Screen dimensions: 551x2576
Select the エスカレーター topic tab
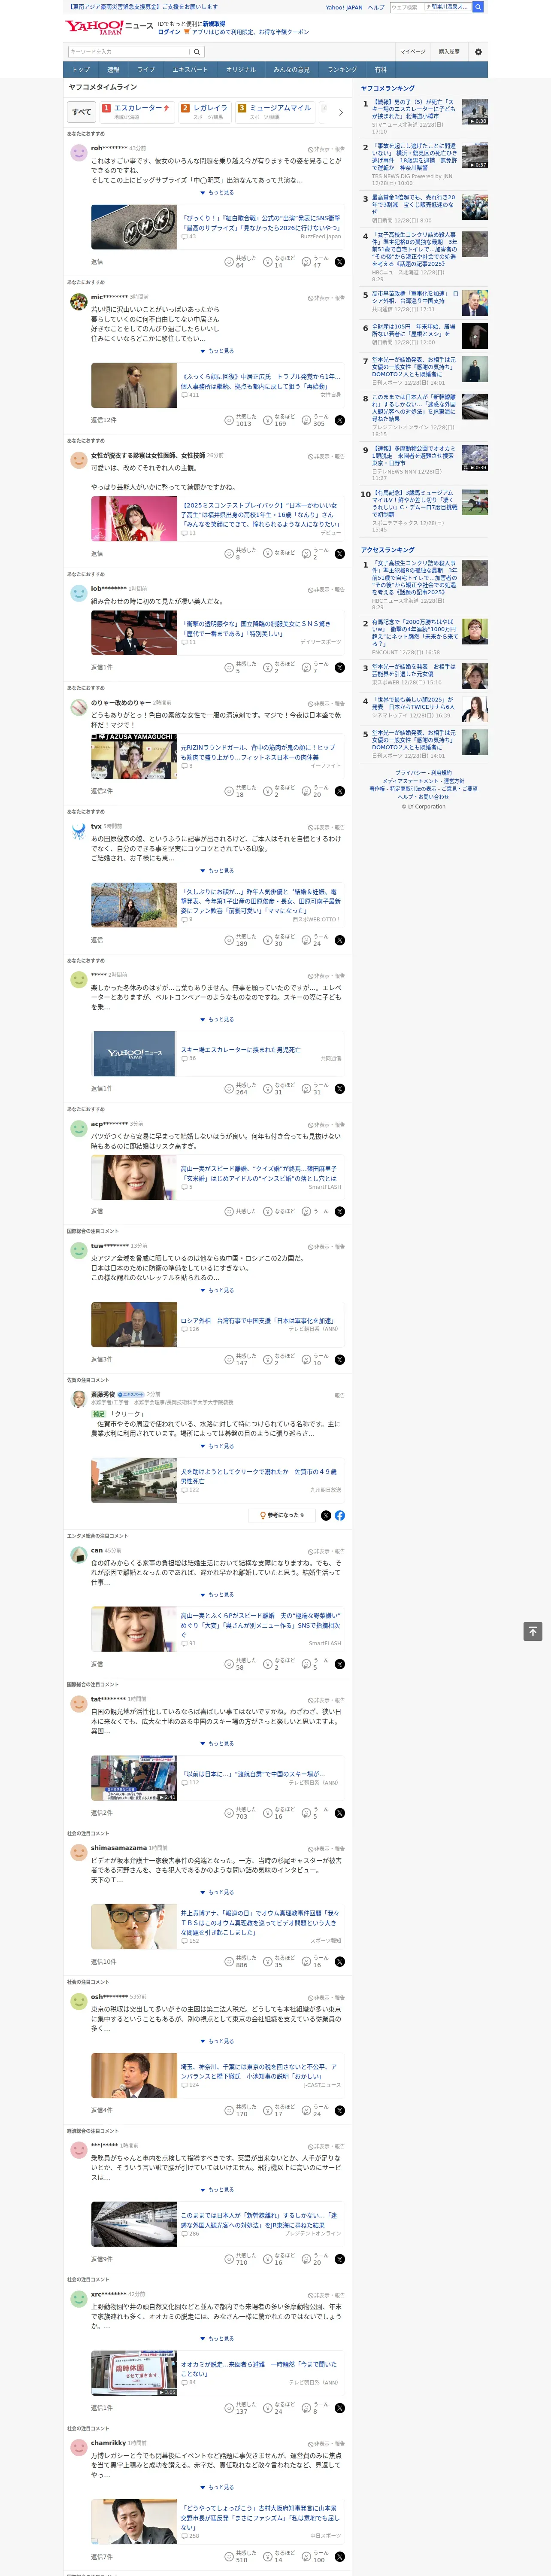[136, 112]
